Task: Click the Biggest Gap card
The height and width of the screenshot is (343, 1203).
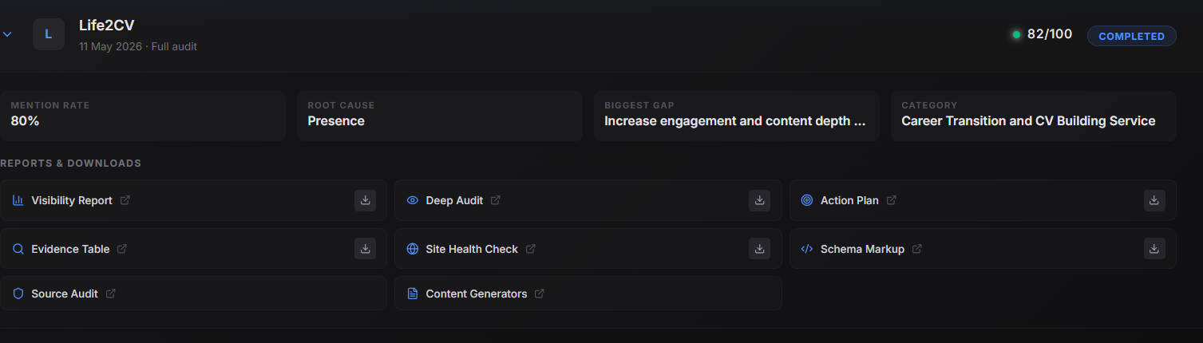Action: (x=737, y=116)
